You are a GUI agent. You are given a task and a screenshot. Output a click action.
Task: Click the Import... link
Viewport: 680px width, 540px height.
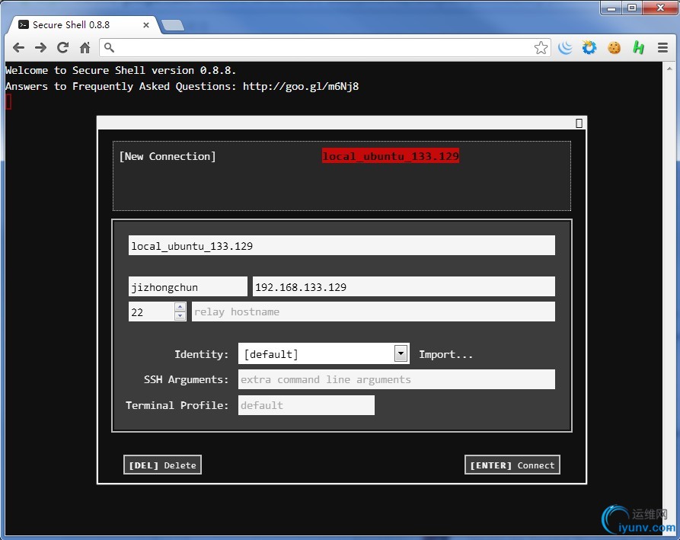tap(445, 354)
